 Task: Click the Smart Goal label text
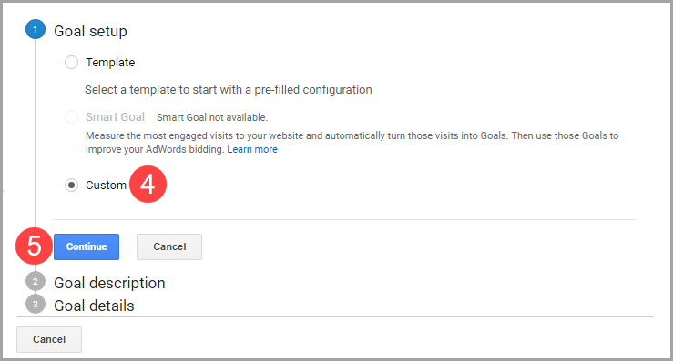click(x=115, y=117)
